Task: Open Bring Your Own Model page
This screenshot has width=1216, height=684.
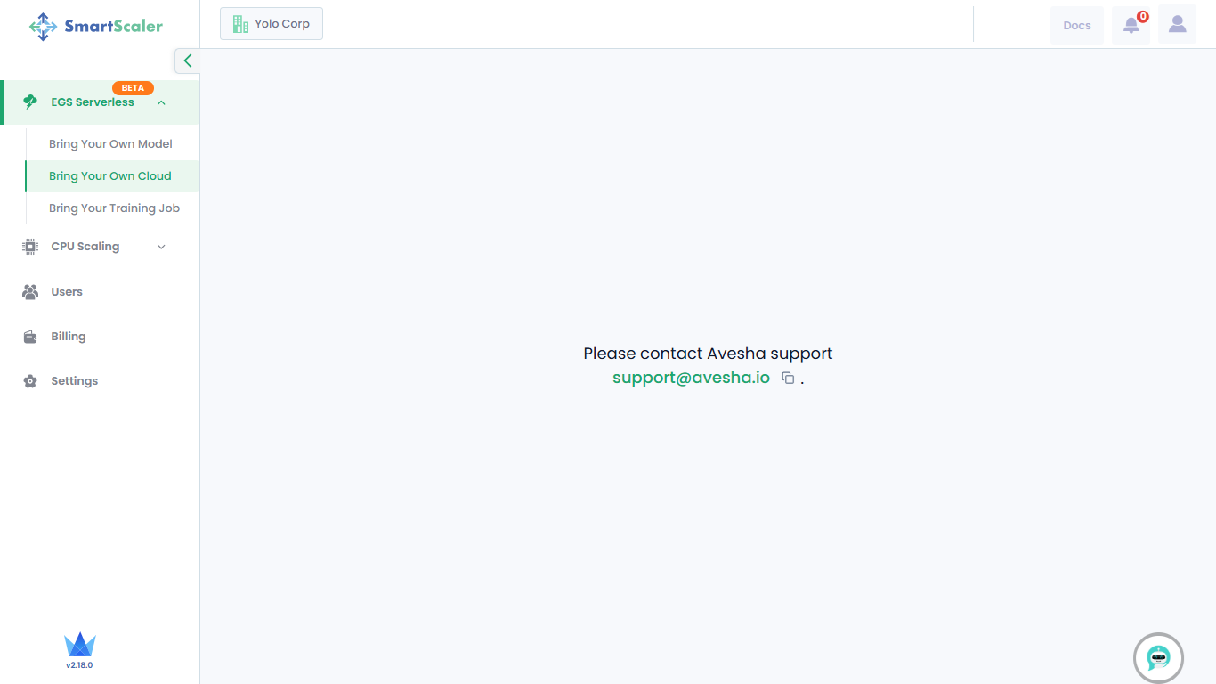Action: coord(110,144)
